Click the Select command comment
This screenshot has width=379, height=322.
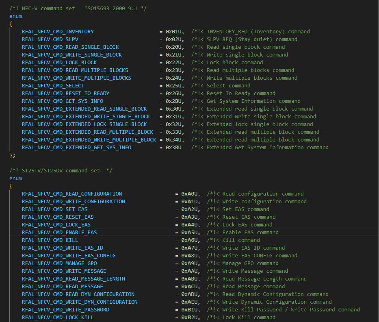coord(228,86)
